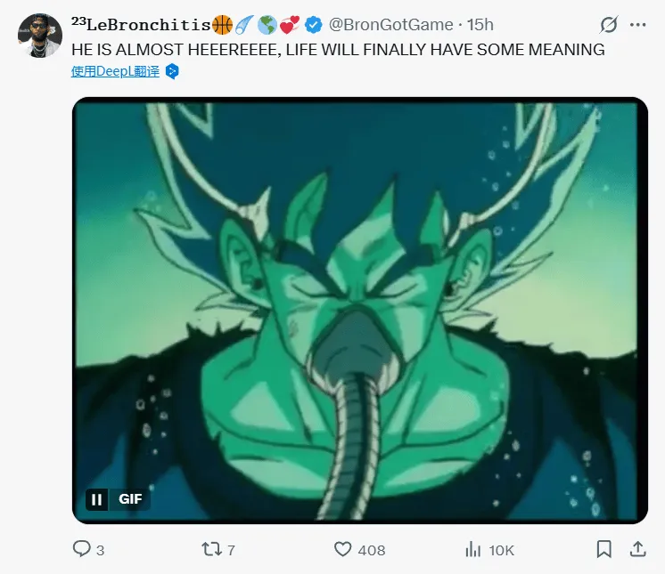The image size is (665, 574).
Task: Open the user's profile avatar picture
Action: pos(38,36)
